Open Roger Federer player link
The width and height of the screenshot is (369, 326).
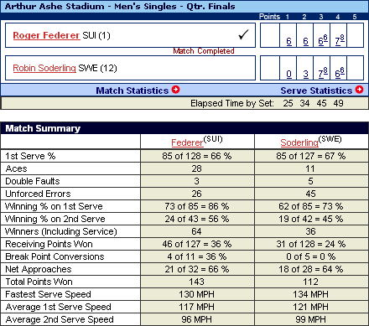(46, 35)
